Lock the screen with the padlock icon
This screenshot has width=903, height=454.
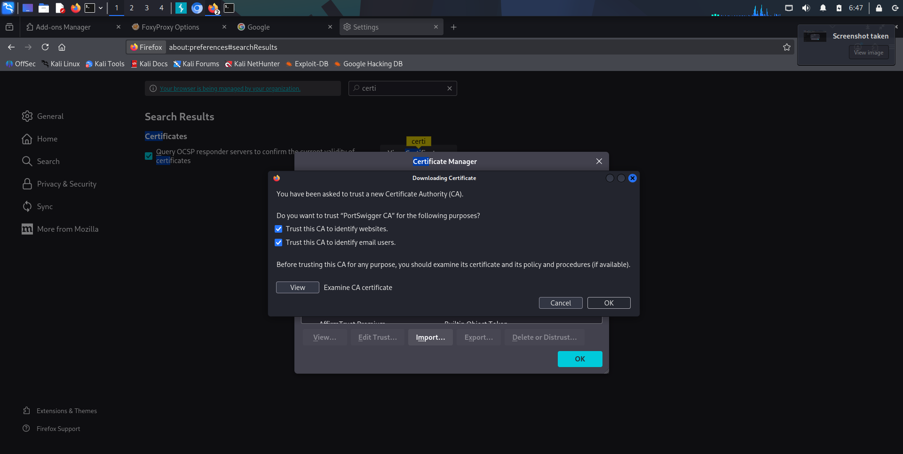click(879, 8)
